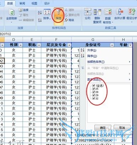The image size is (137, 145).
Task: Click Properties (属性) icon
Action: tap(20, 15)
